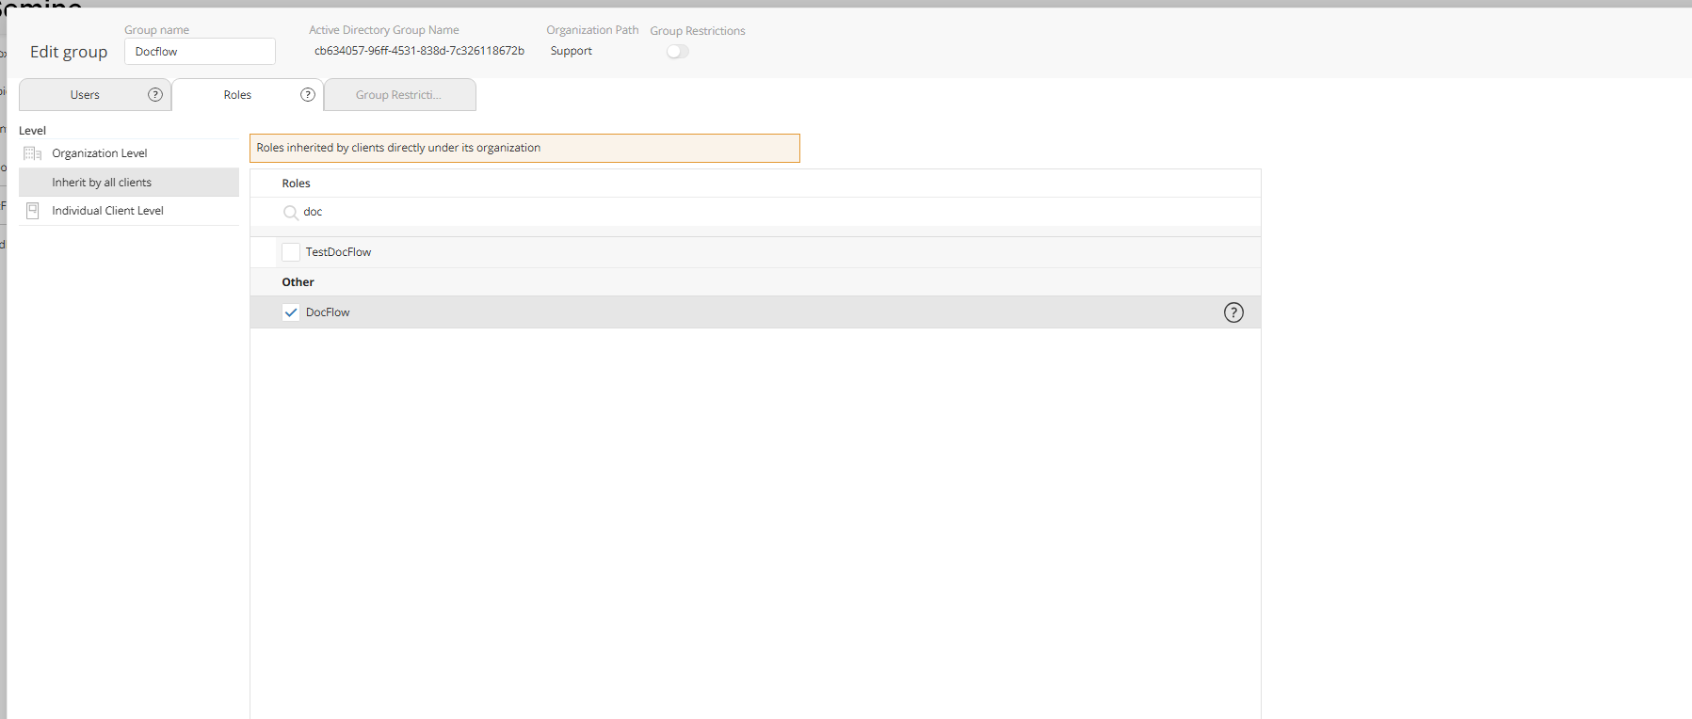Click the Group name field containing Docflow
The image size is (1692, 719).
[200, 52]
